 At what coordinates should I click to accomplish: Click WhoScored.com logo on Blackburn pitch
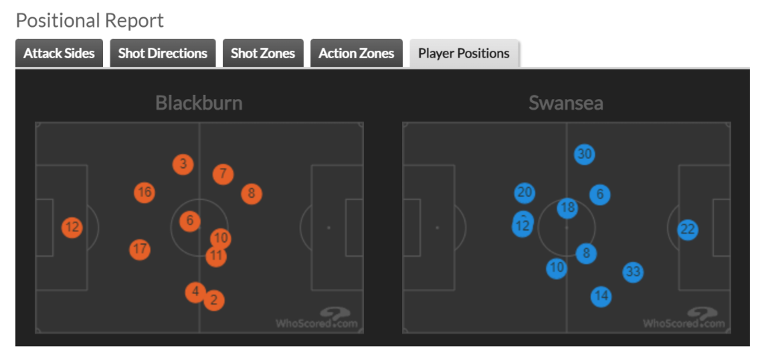point(317,319)
